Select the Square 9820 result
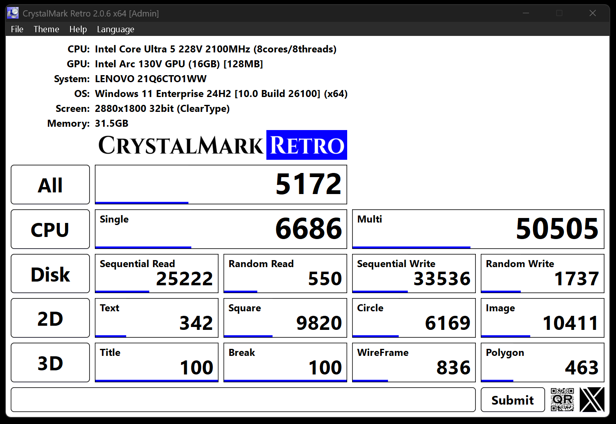 (x=285, y=318)
